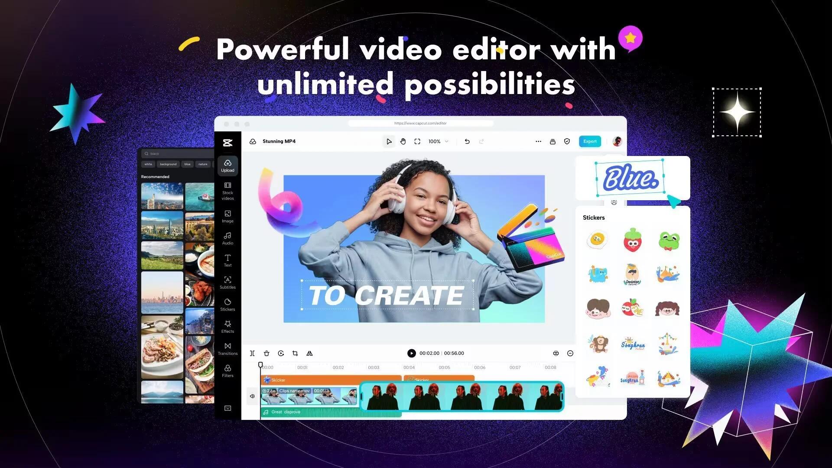Click the Upload icon in sidebar

coord(227,165)
